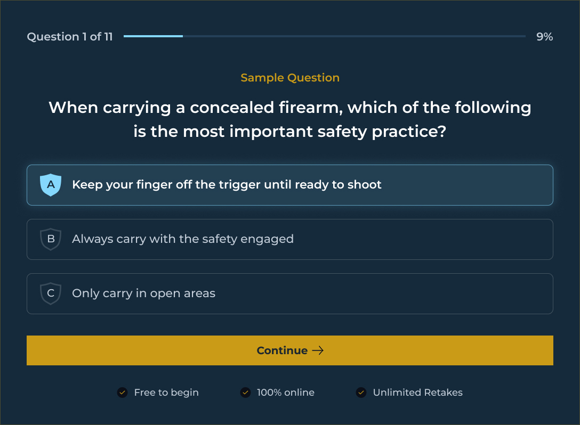
Task: Select answer Keep your finger off the trigger
Action: pyautogui.click(x=290, y=185)
